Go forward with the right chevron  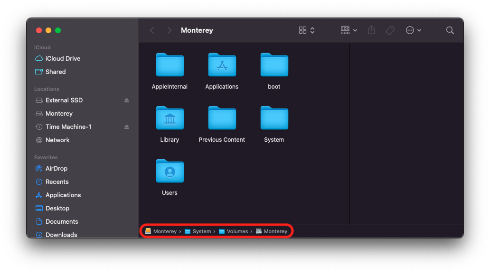tap(169, 30)
